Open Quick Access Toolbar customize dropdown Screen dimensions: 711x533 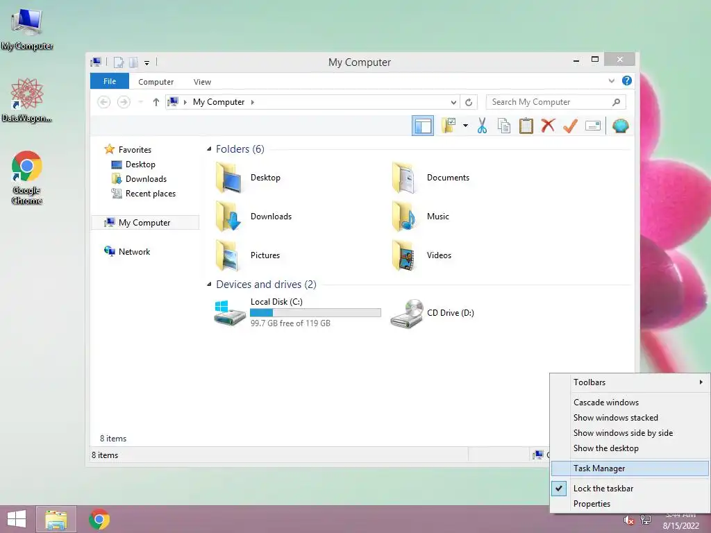[x=147, y=62]
